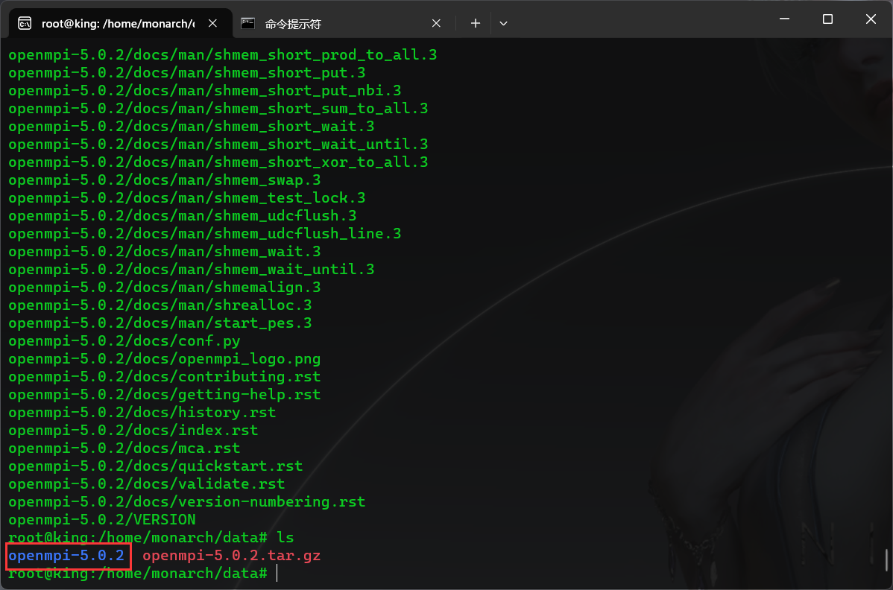Open a new terminal tab
The image size is (893, 590).
[476, 23]
